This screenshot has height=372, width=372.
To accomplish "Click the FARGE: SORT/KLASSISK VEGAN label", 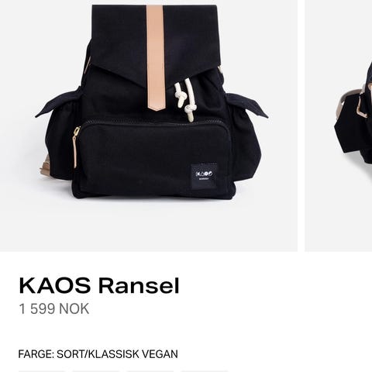I will 98,354.
